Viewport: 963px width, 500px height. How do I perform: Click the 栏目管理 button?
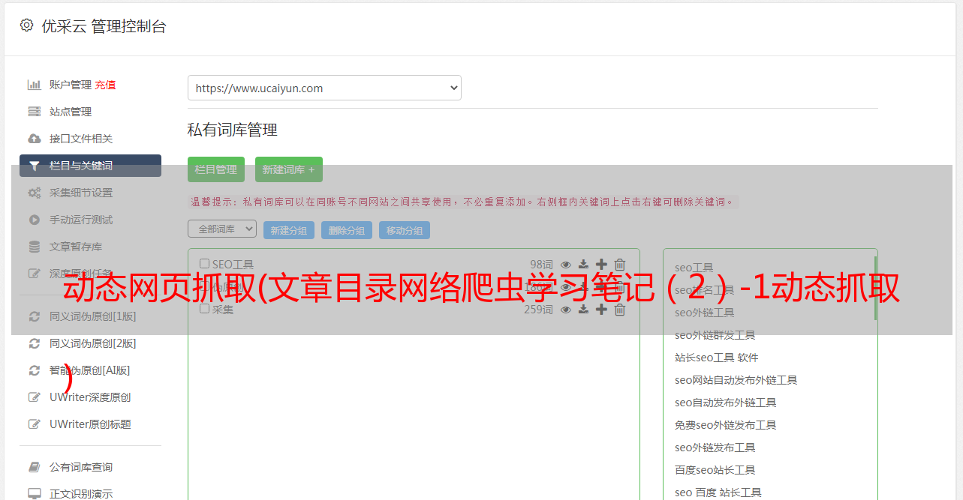[x=216, y=169]
